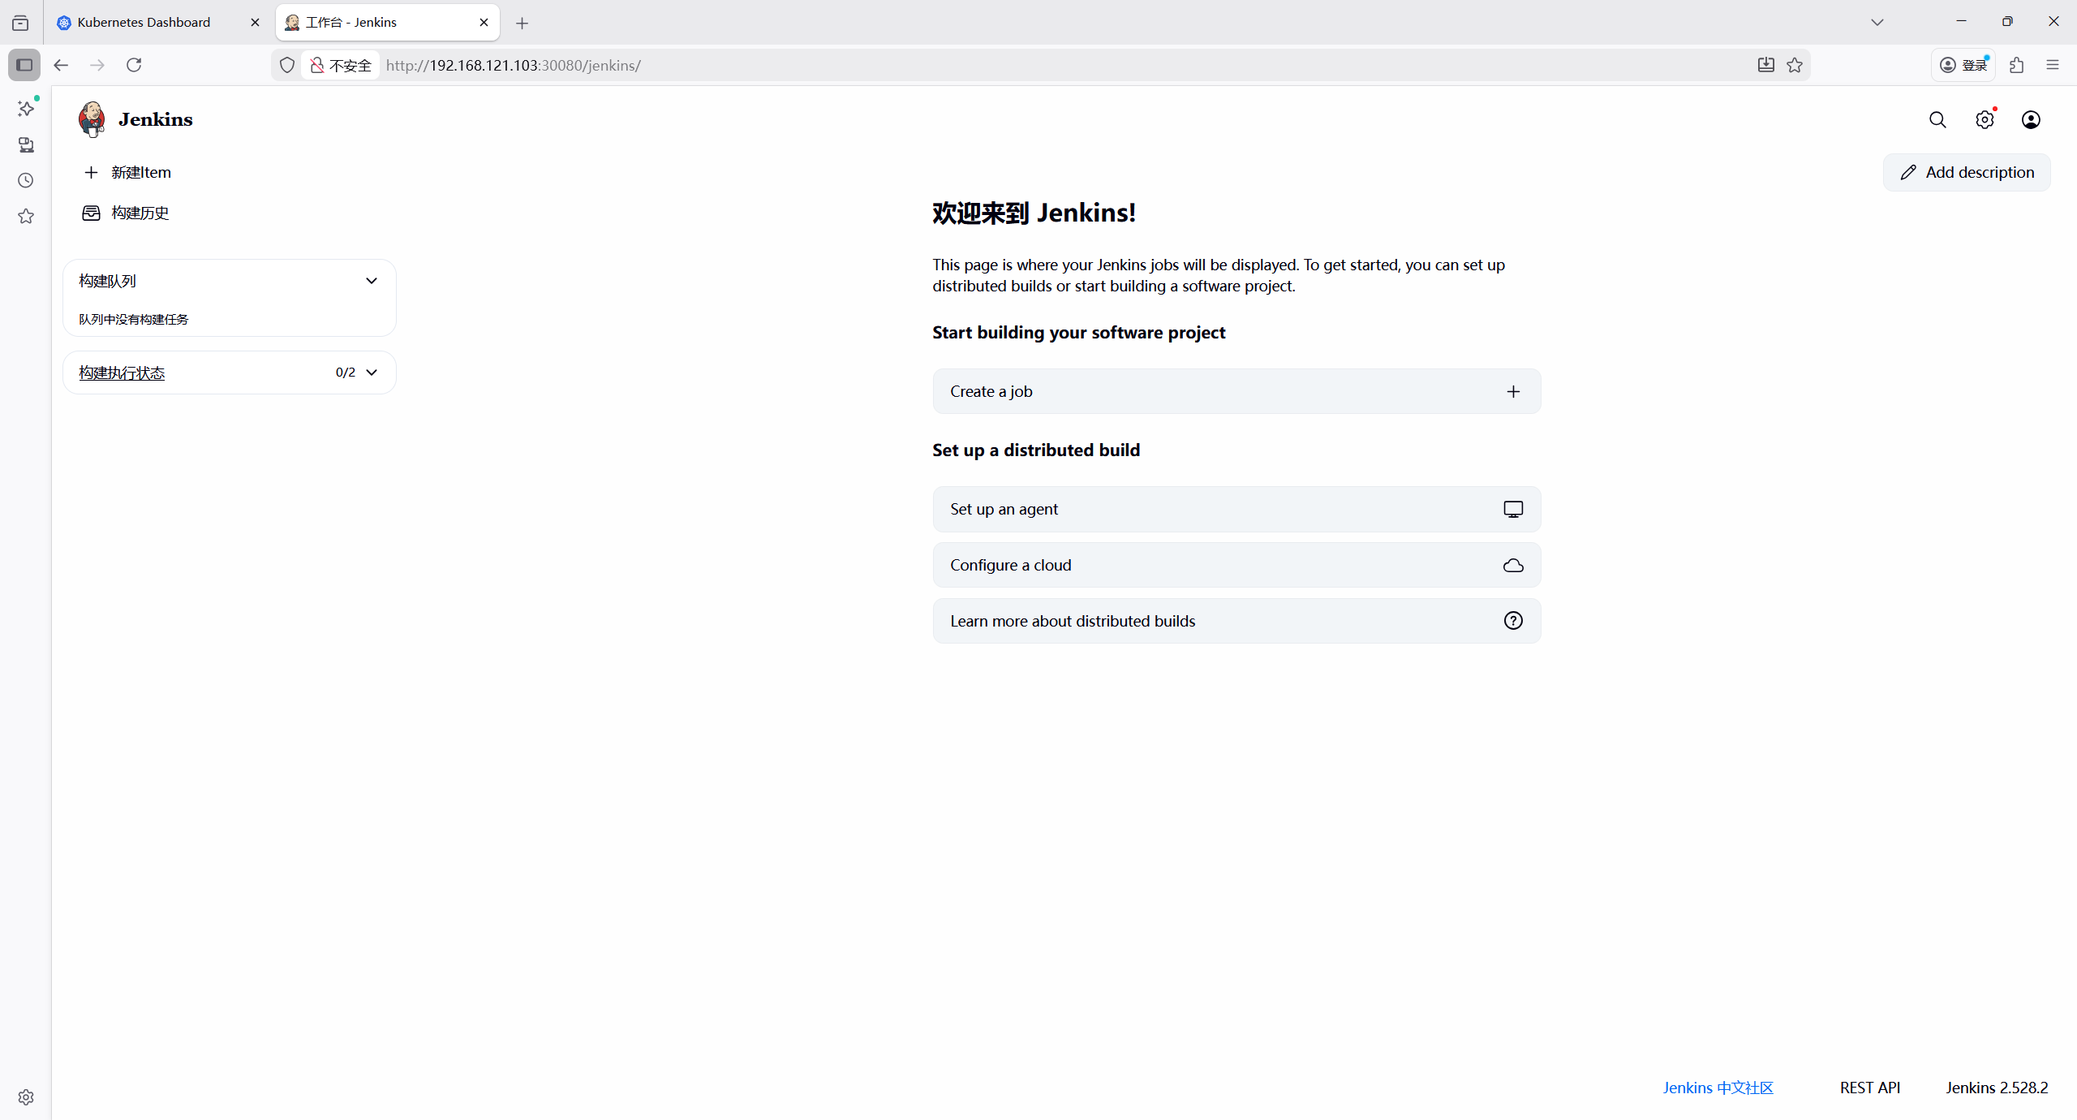2077x1120 pixels.
Task: Click Create a job
Action: 1236,391
